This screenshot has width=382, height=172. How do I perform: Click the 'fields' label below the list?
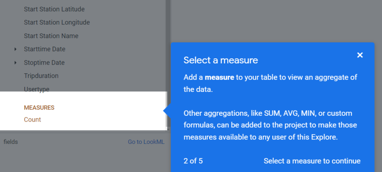11,141
